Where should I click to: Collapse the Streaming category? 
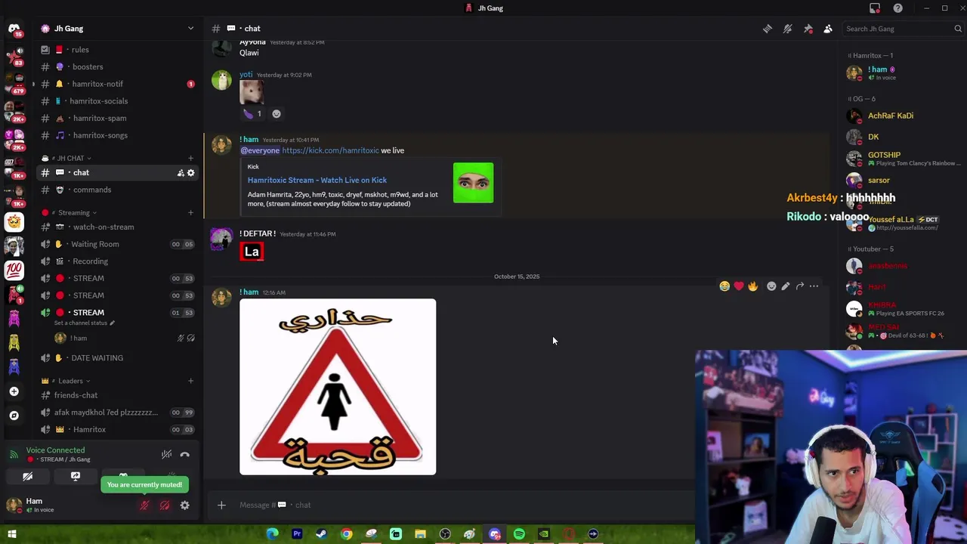coord(73,213)
